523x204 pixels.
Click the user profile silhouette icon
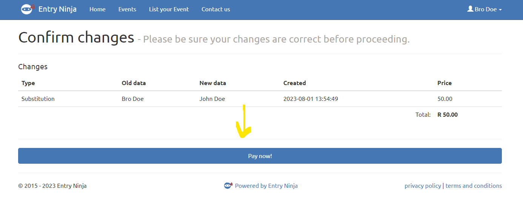470,9
